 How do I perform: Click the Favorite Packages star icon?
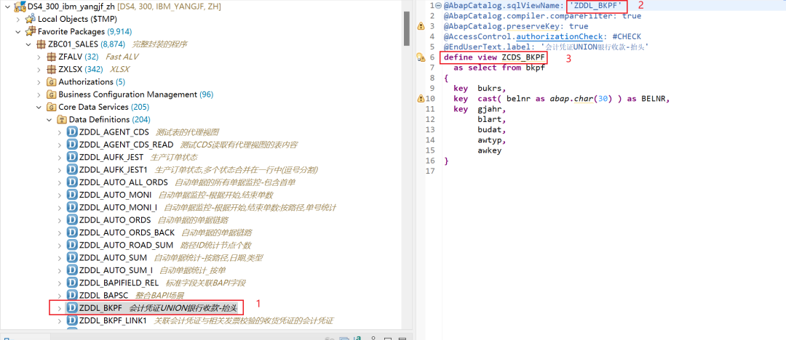pyautogui.click(x=31, y=31)
